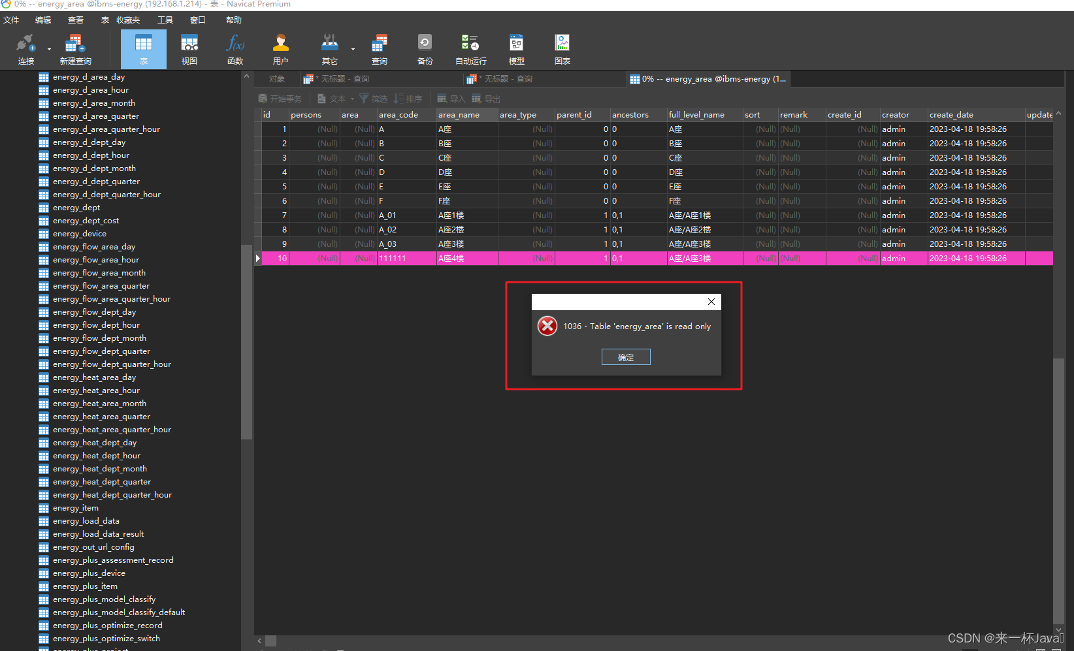Screen dimensions: 1074x651
Task: Open the 编辑 (Edit) menu
Action: tap(43, 20)
